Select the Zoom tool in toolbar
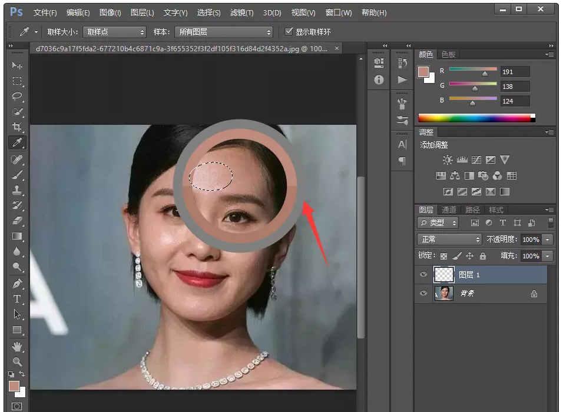The image size is (563, 412). pos(17,361)
